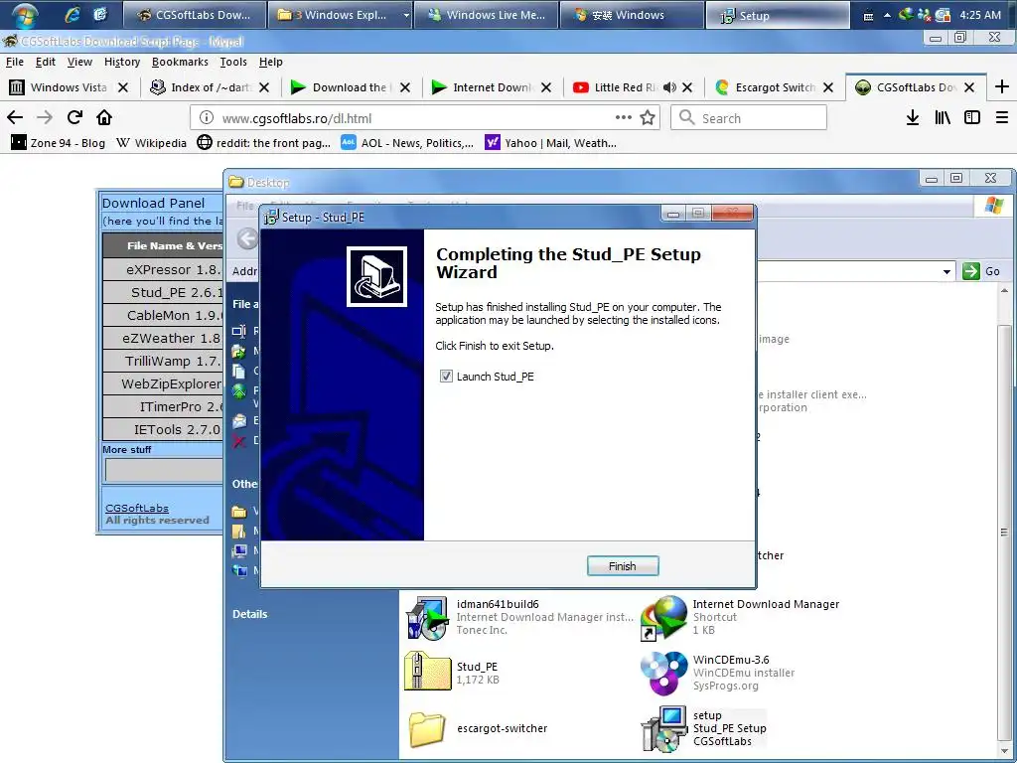Go to the browser home page
1017x763 pixels.
(104, 117)
